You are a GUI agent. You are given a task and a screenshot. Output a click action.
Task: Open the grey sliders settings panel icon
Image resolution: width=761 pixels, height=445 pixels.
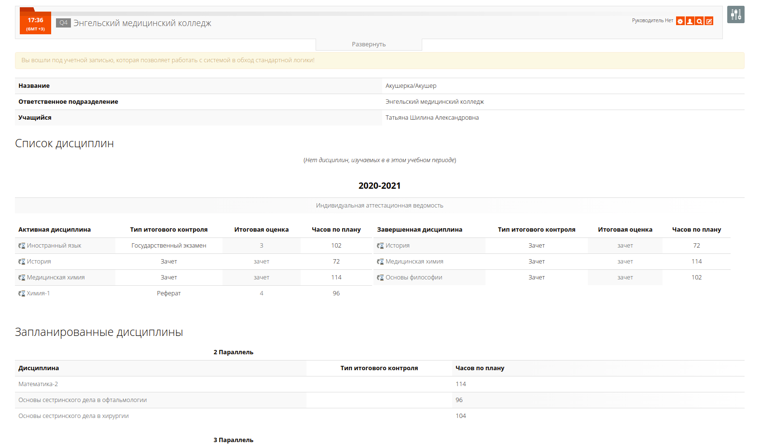click(x=735, y=14)
